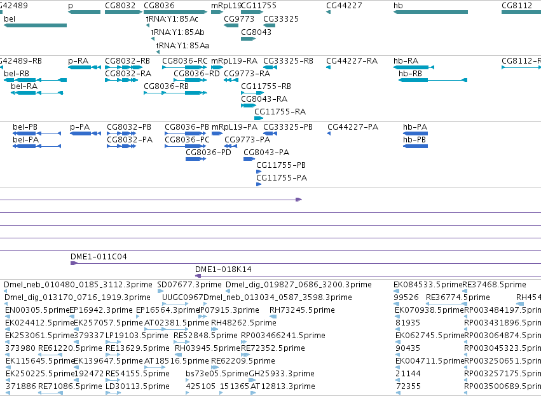Select protein 'CG8032-PB'
The height and width of the screenshot is (396, 541).
tap(129, 127)
